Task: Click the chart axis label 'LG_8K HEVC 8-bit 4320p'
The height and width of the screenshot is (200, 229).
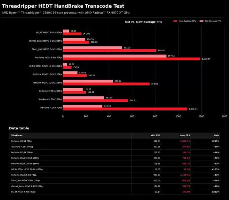Action: click(49, 33)
